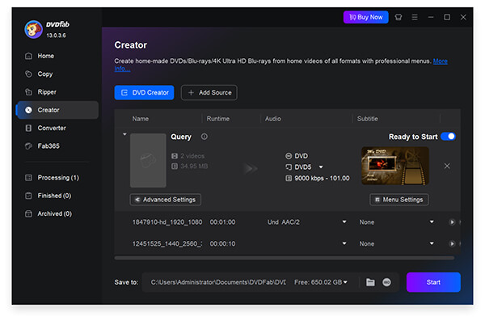Image resolution: width=485 pixels, height=321 pixels.
Task: Click Add Source button
Action: (x=209, y=92)
